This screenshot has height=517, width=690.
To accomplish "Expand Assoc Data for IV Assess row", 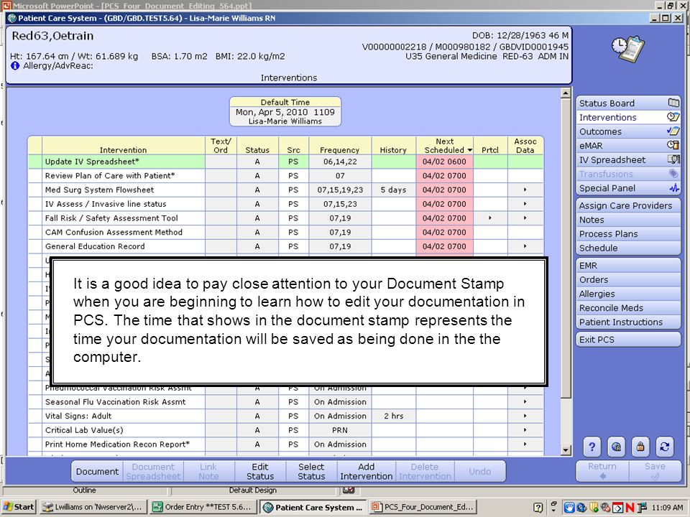I will (x=525, y=204).
